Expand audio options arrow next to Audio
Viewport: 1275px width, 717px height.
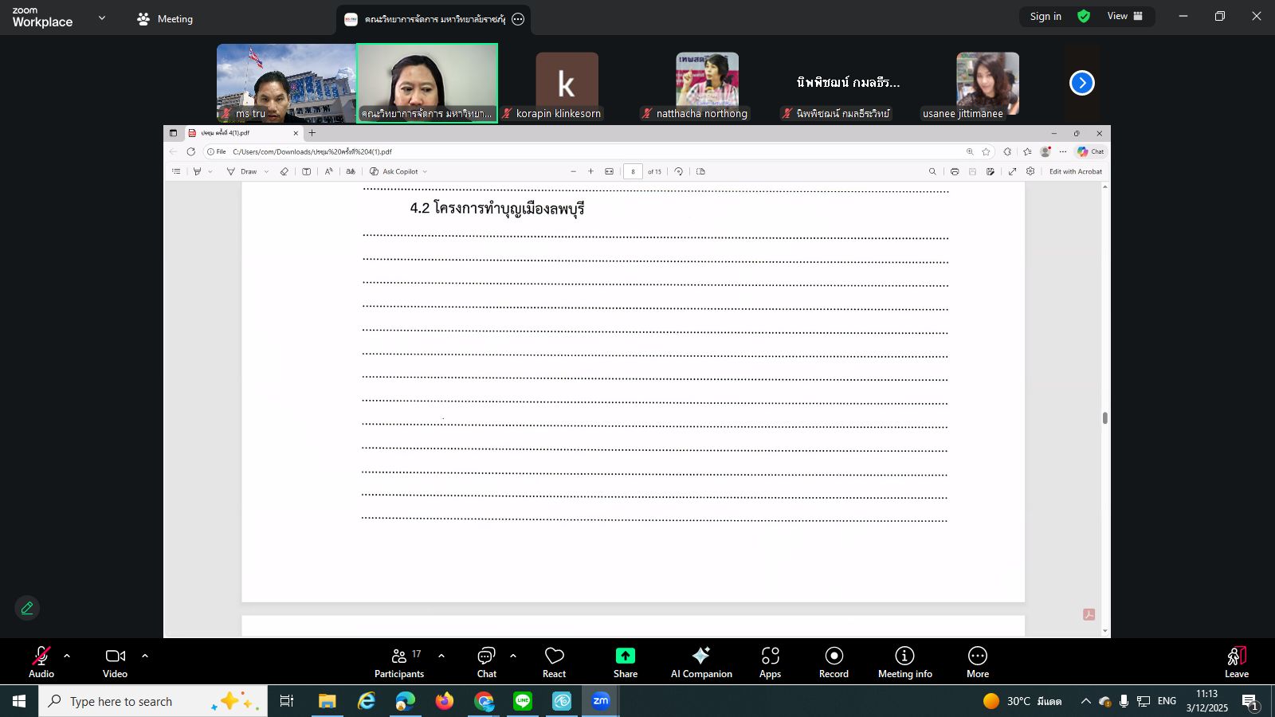tap(67, 656)
